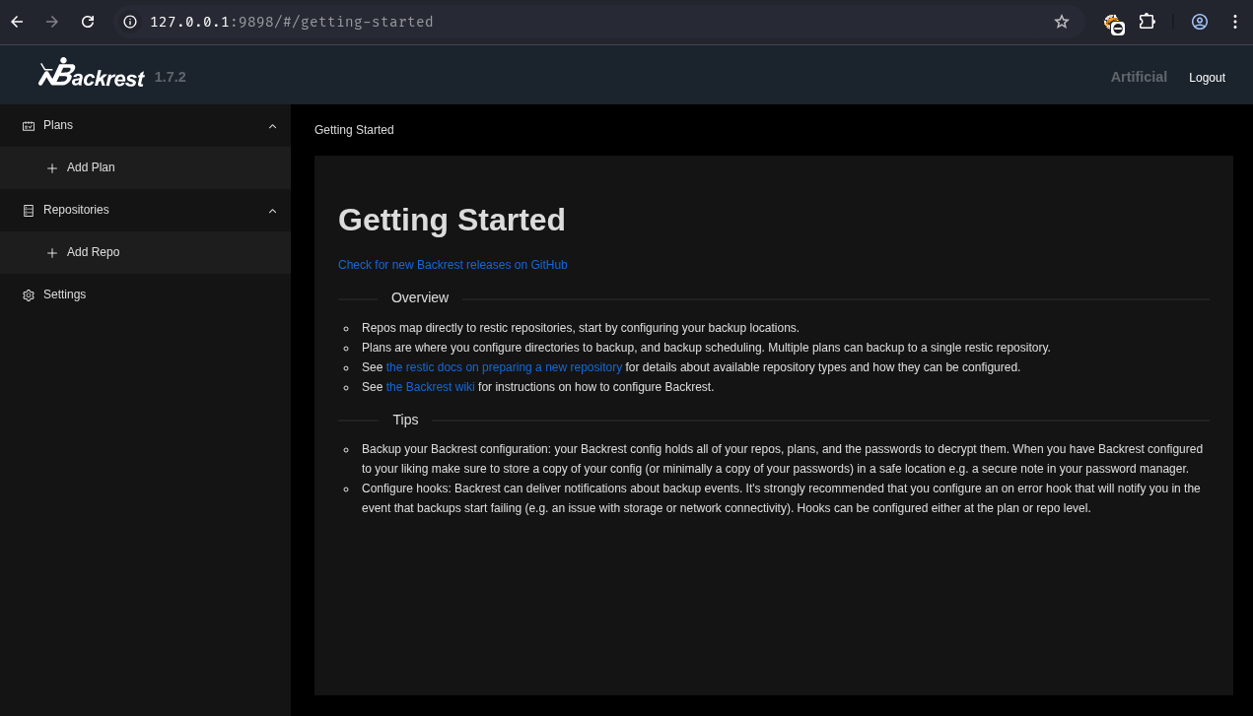Open the Check for new Backrest releases link
The height and width of the screenshot is (716, 1253).
pyautogui.click(x=452, y=265)
